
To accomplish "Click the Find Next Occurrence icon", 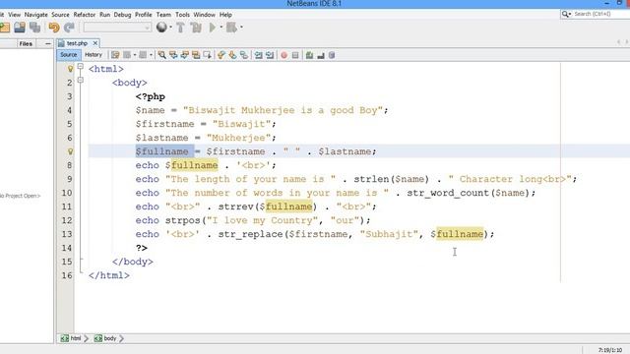I will click(184, 55).
